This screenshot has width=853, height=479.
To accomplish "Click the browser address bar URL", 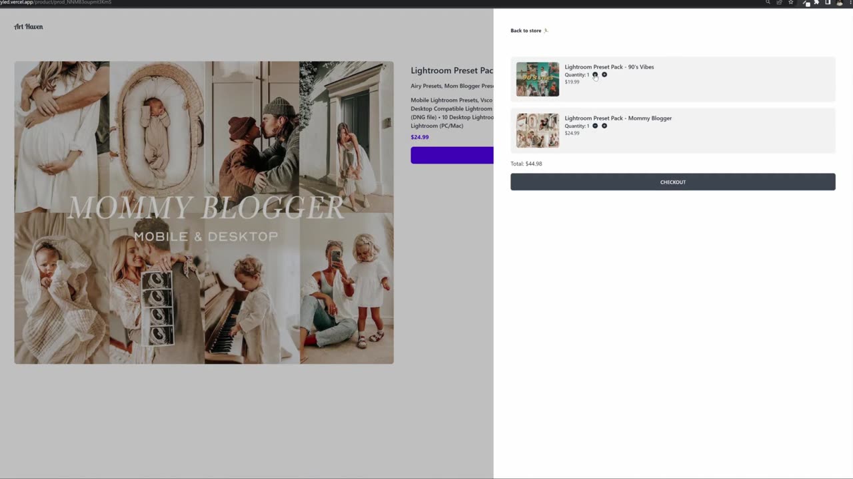I will point(56,2).
